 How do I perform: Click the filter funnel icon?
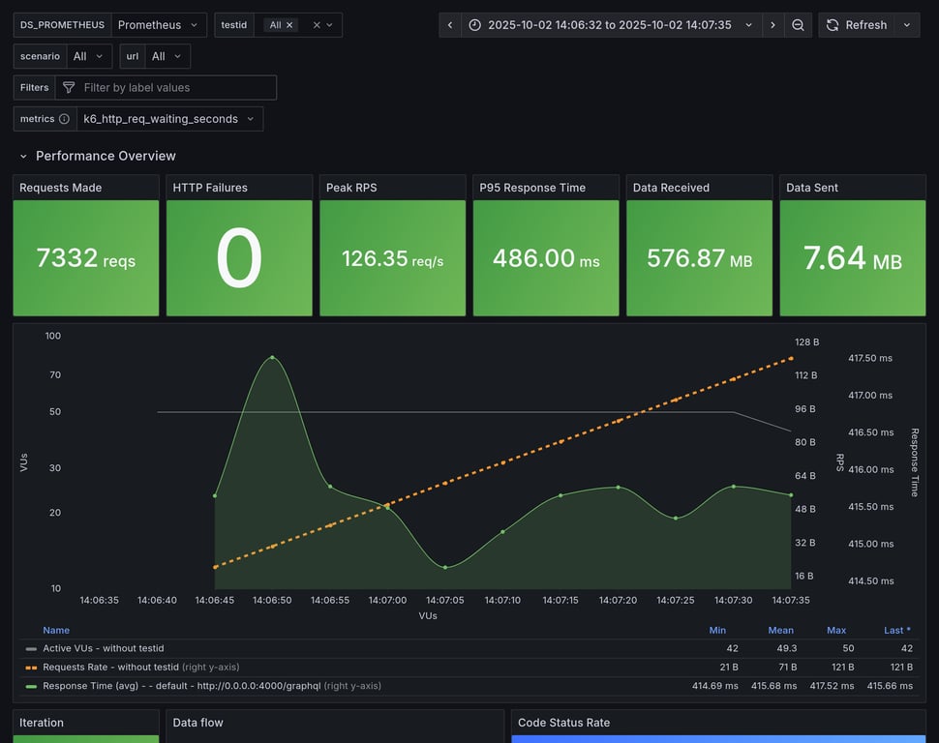point(69,88)
